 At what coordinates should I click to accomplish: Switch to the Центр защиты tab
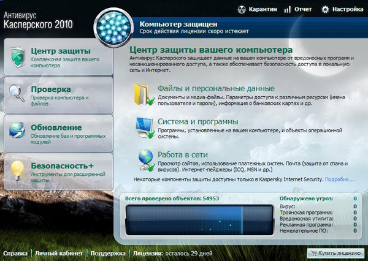click(x=58, y=57)
